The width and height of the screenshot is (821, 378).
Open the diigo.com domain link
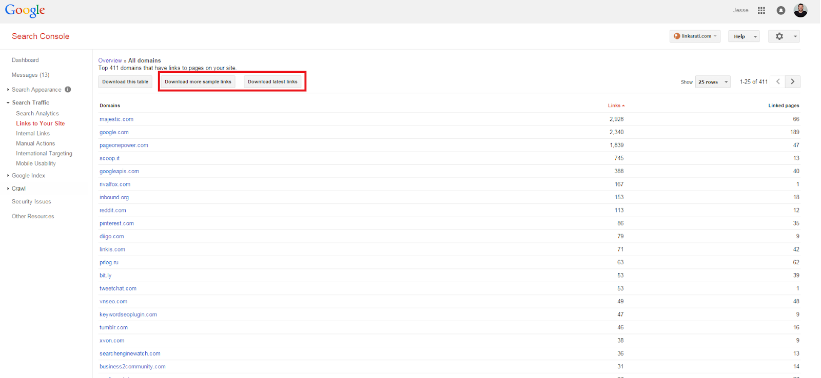click(x=112, y=237)
